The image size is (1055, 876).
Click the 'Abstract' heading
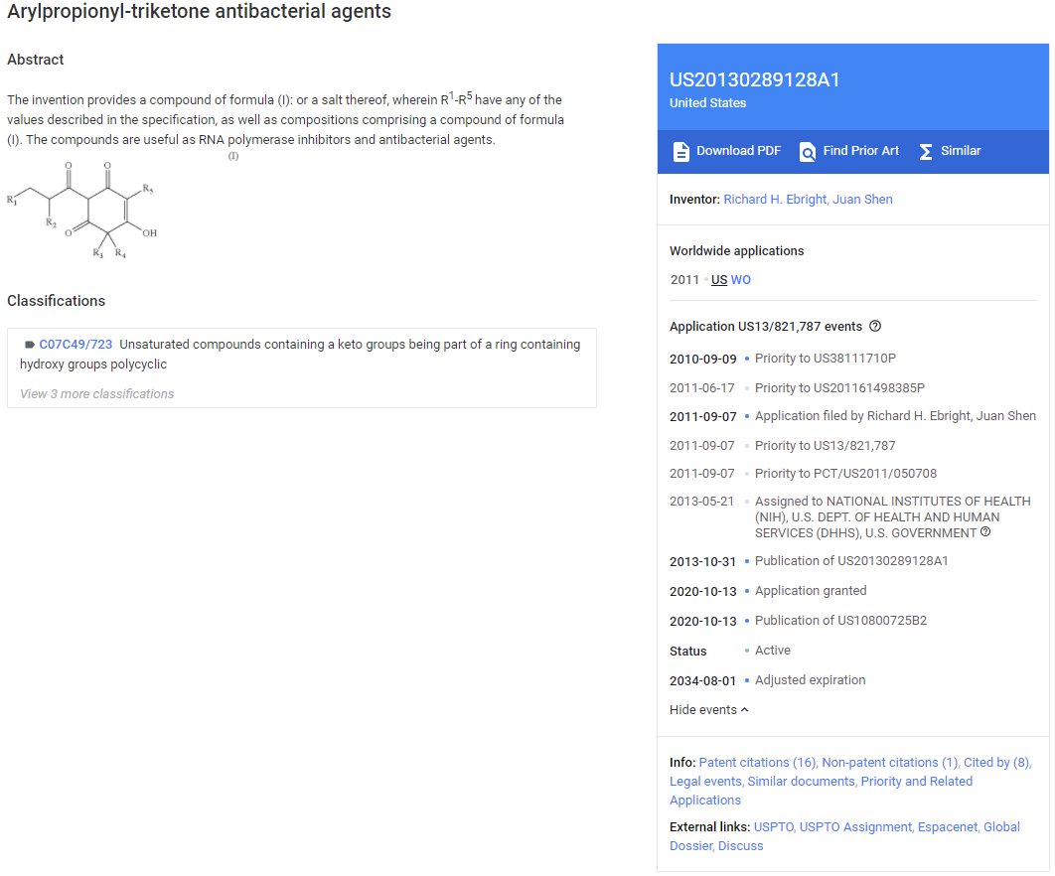pyautogui.click(x=35, y=60)
